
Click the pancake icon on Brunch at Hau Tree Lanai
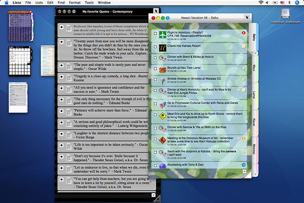pyautogui.click(x=162, y=70)
